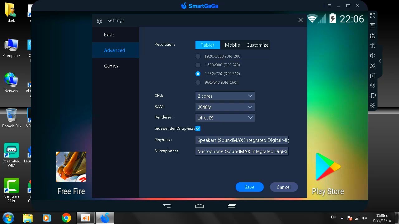Select 1920×1080 (DPI 280) resolution

tap(219, 56)
